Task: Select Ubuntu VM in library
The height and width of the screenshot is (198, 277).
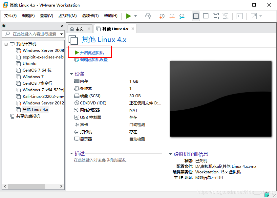Action: [x=26, y=64]
